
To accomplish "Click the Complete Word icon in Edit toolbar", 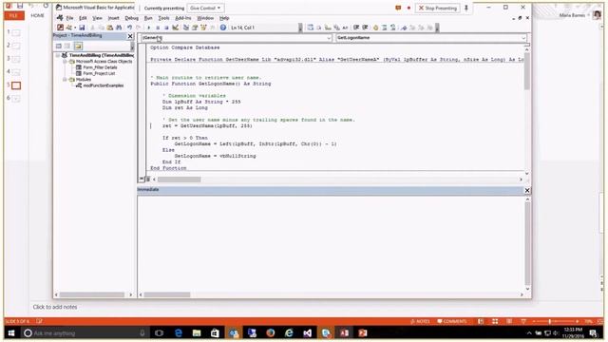I will tap(345, 28).
